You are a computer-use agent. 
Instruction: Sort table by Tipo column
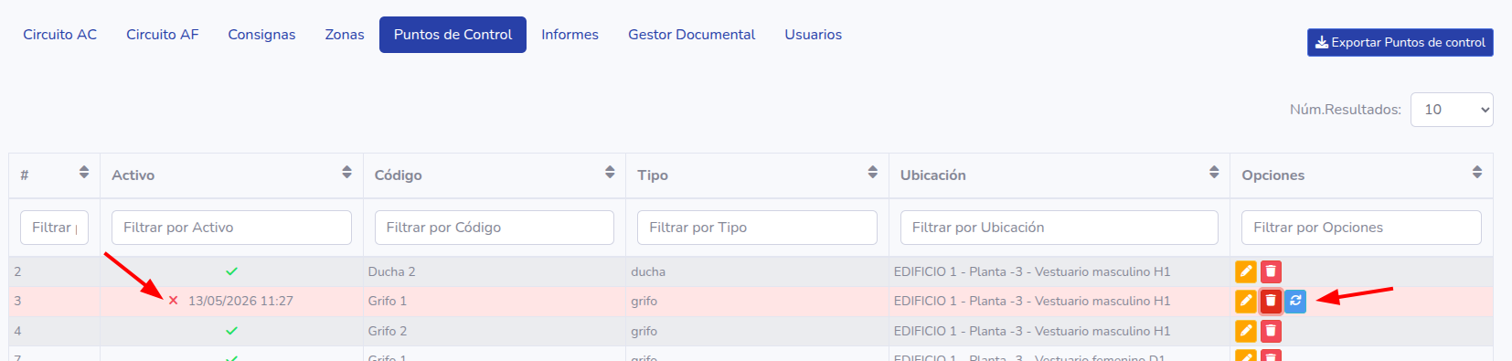click(873, 173)
